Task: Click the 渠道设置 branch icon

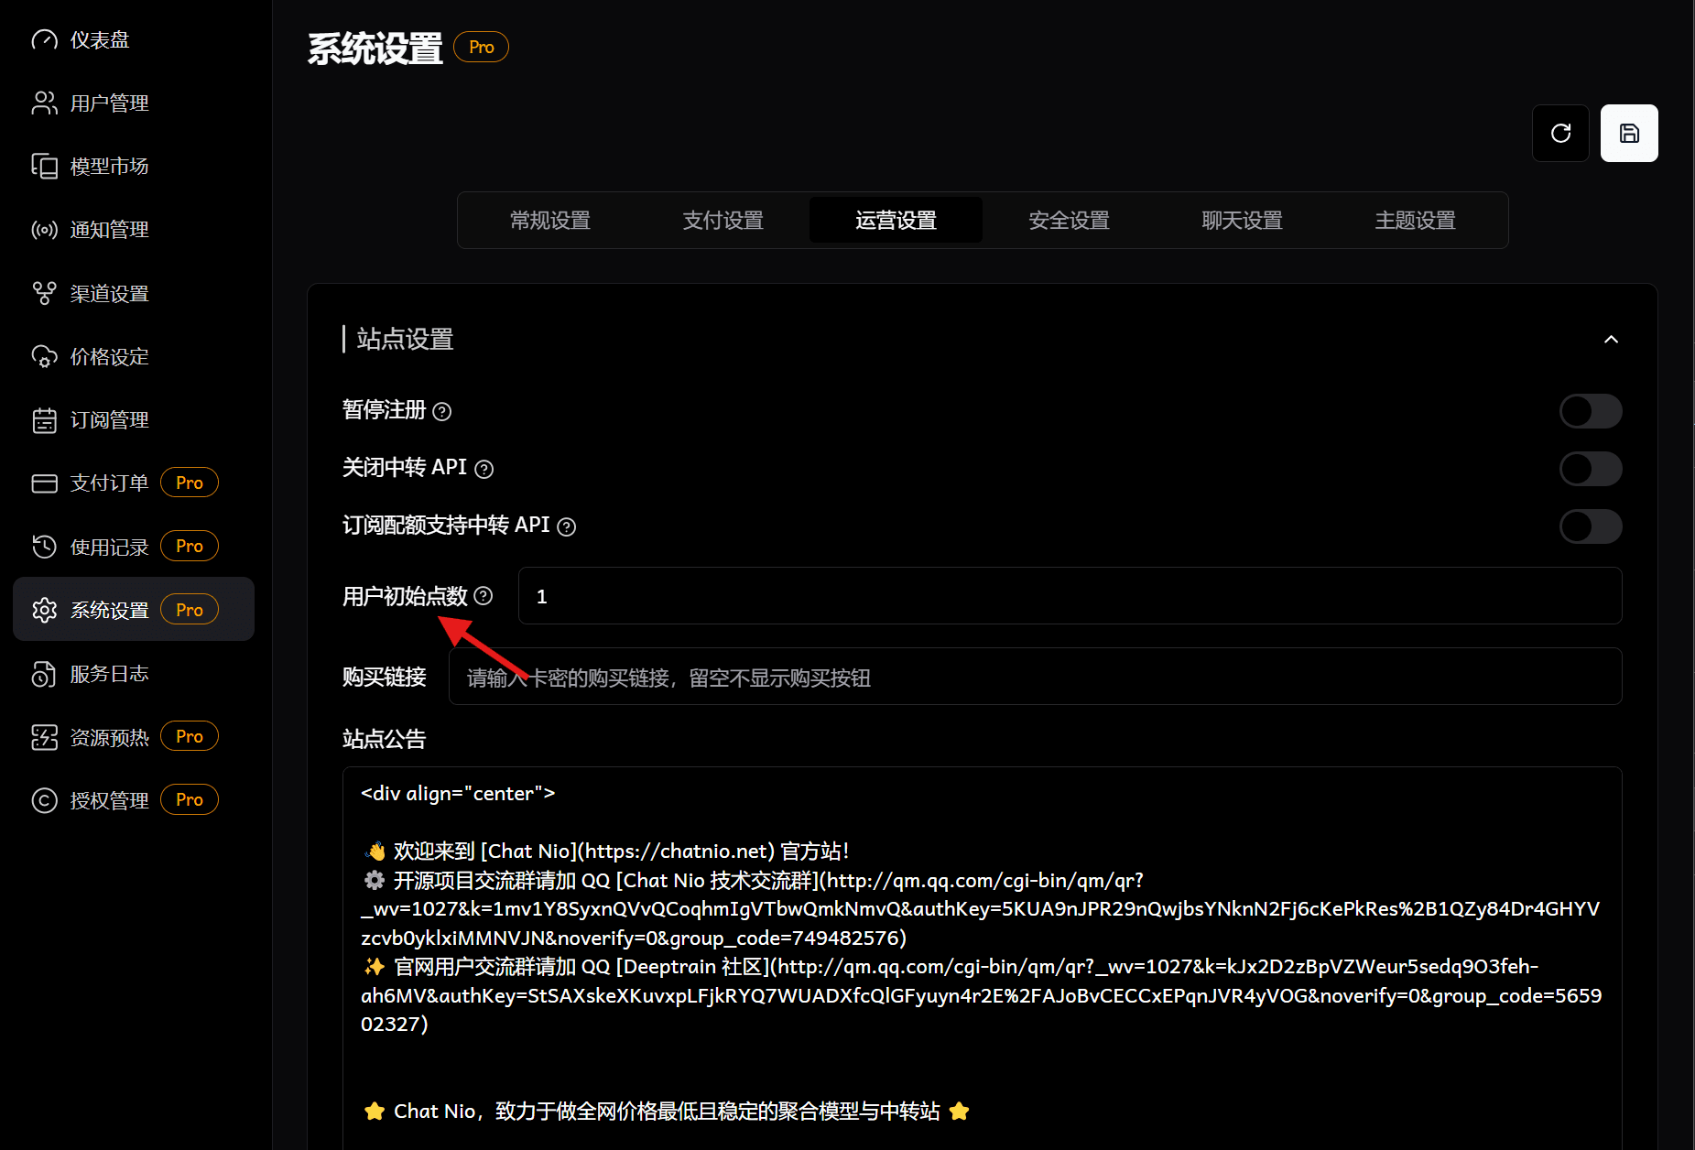Action: 44,293
